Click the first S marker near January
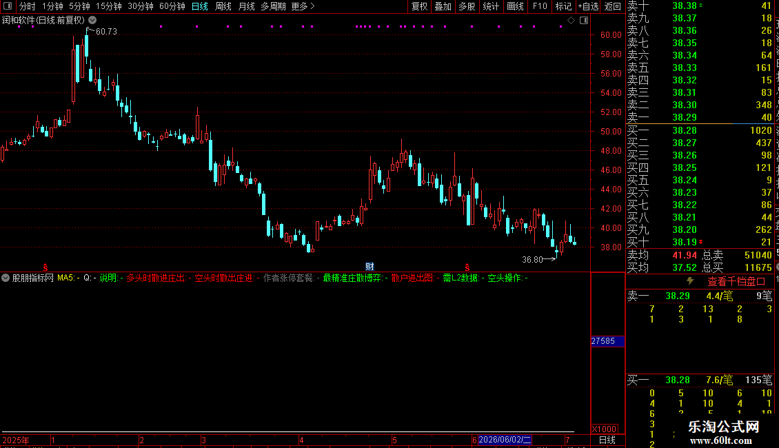The image size is (779, 448). [45, 267]
